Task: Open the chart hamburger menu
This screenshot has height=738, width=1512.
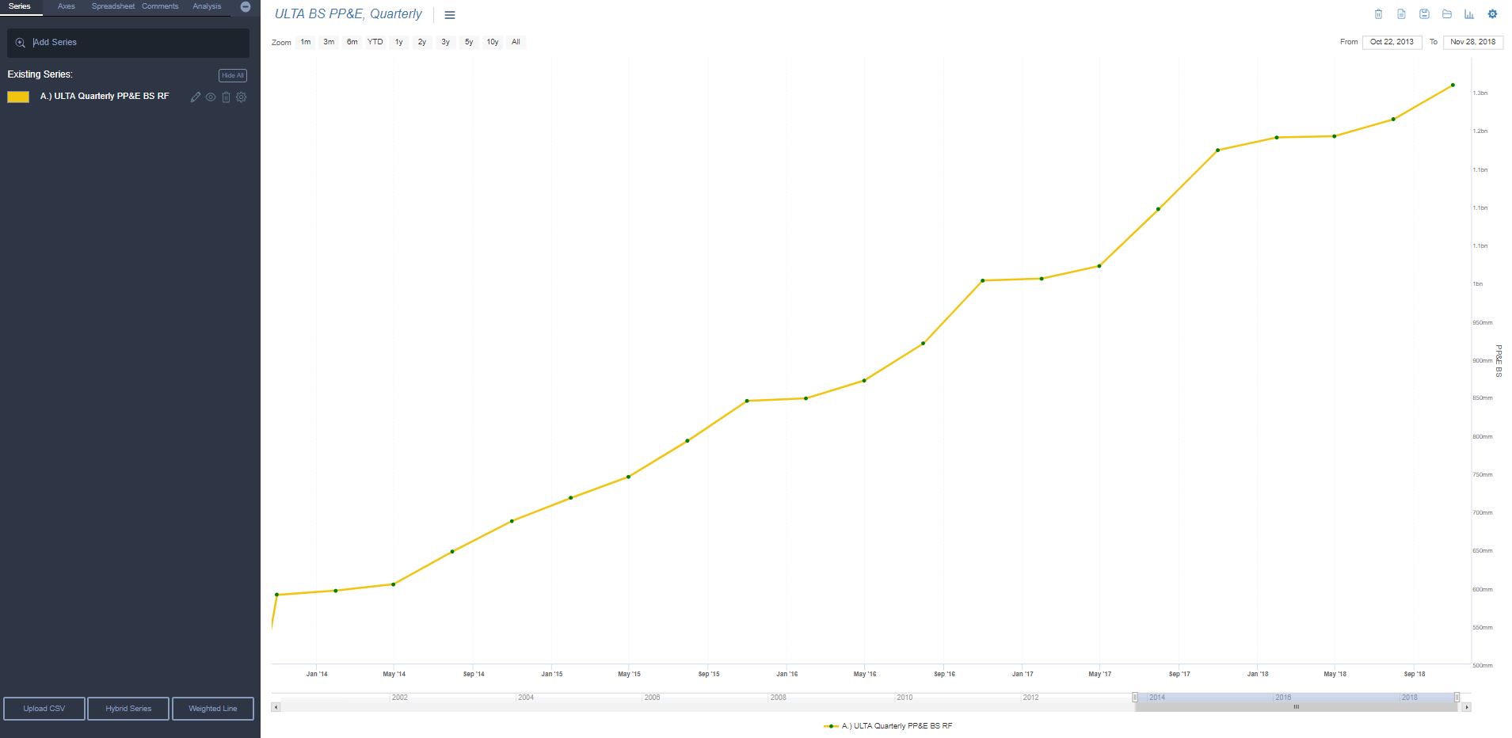Action: click(450, 15)
